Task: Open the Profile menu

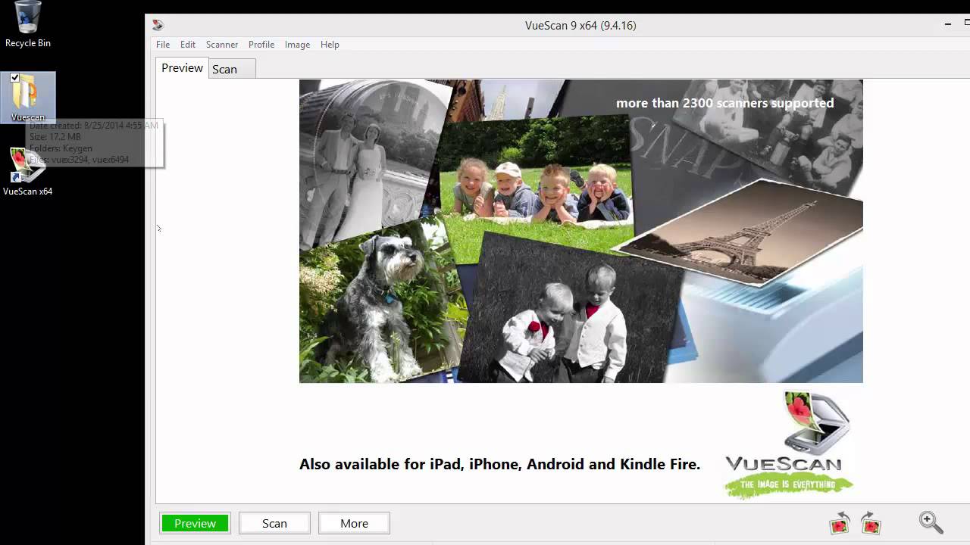Action: 261,45
